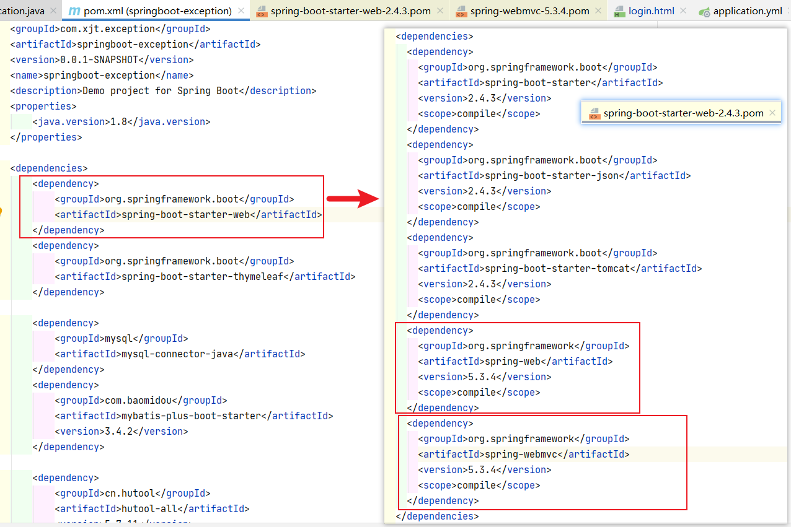The height and width of the screenshot is (527, 791).
Task: Close the login.html tab
Action: click(x=683, y=11)
